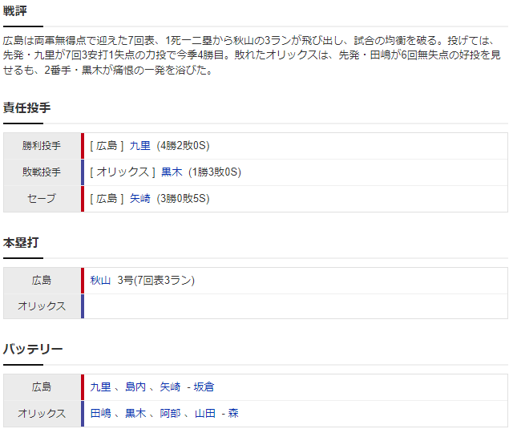Click [ 広島 ] label in 勝利投手 row

107,146
